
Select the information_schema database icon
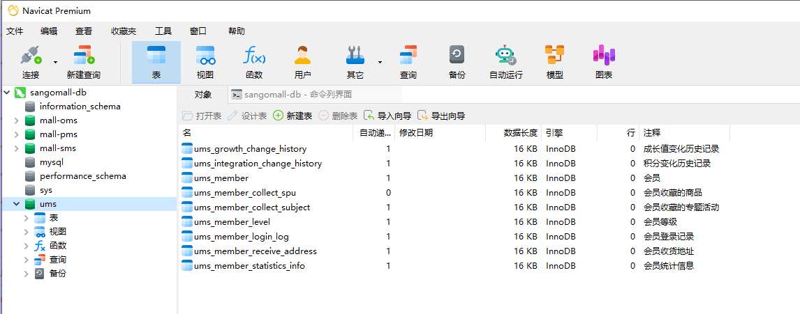30,107
